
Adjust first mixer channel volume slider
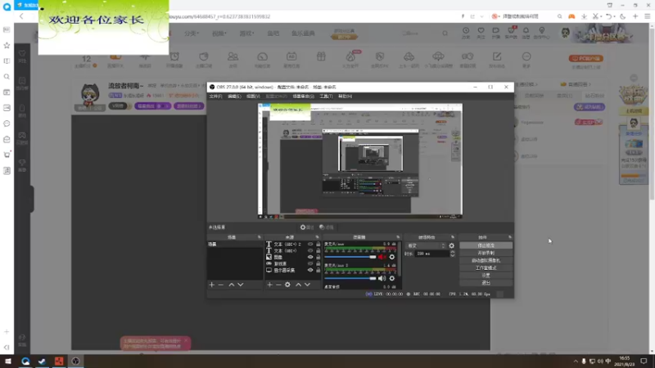(x=350, y=257)
